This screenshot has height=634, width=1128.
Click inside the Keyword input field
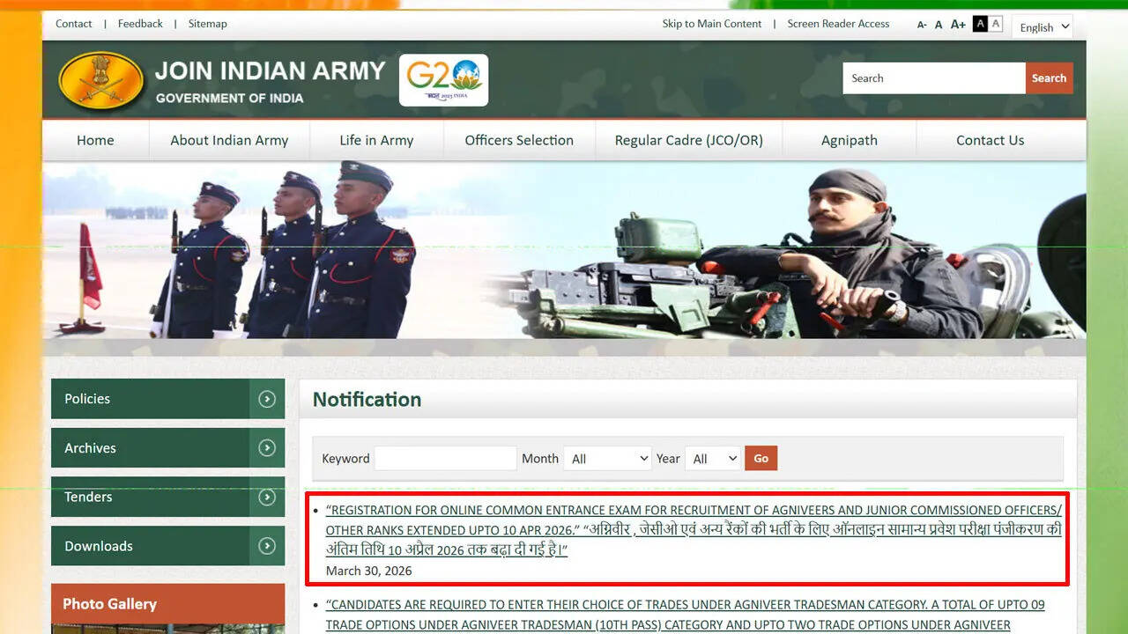(x=444, y=458)
